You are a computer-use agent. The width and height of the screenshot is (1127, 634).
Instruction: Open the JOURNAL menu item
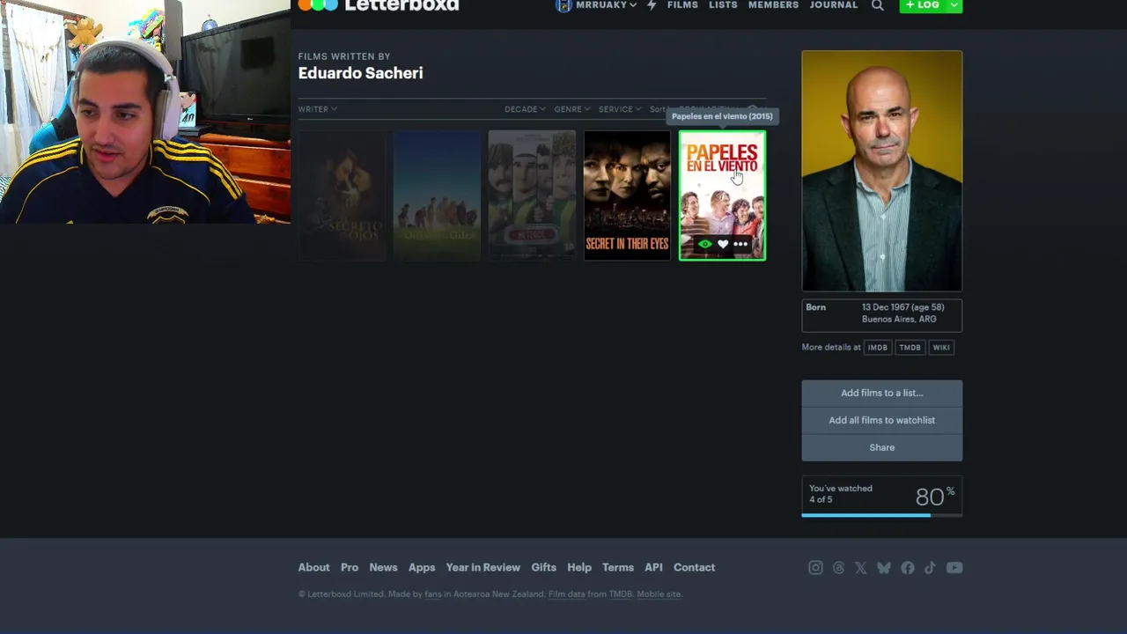(834, 5)
